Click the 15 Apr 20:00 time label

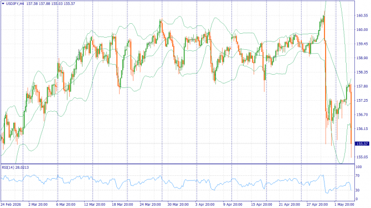click(261, 204)
